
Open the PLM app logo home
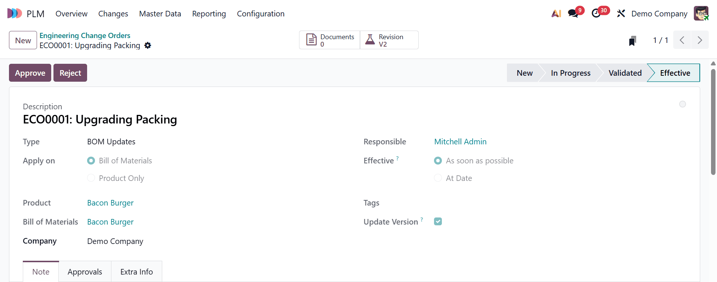[15, 13]
